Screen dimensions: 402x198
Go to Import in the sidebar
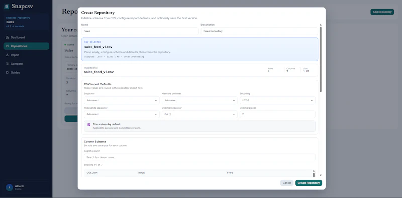tap(26, 55)
